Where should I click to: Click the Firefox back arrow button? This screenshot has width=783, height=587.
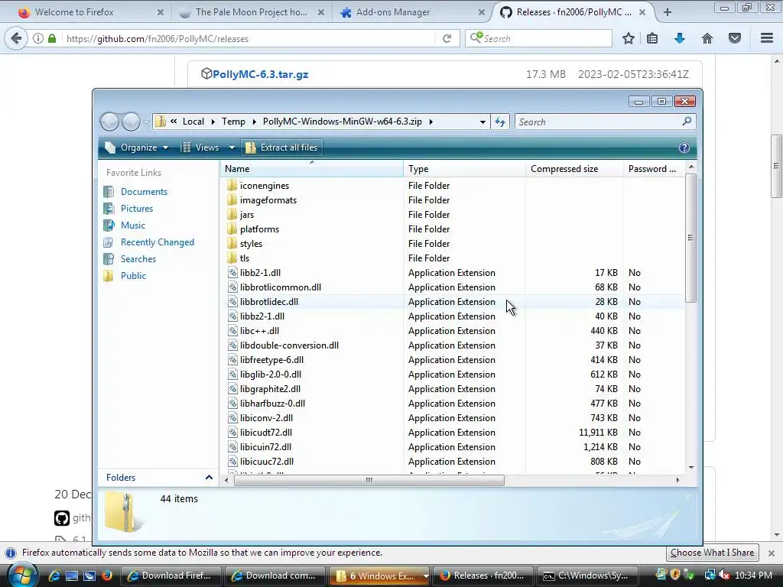tap(17, 38)
